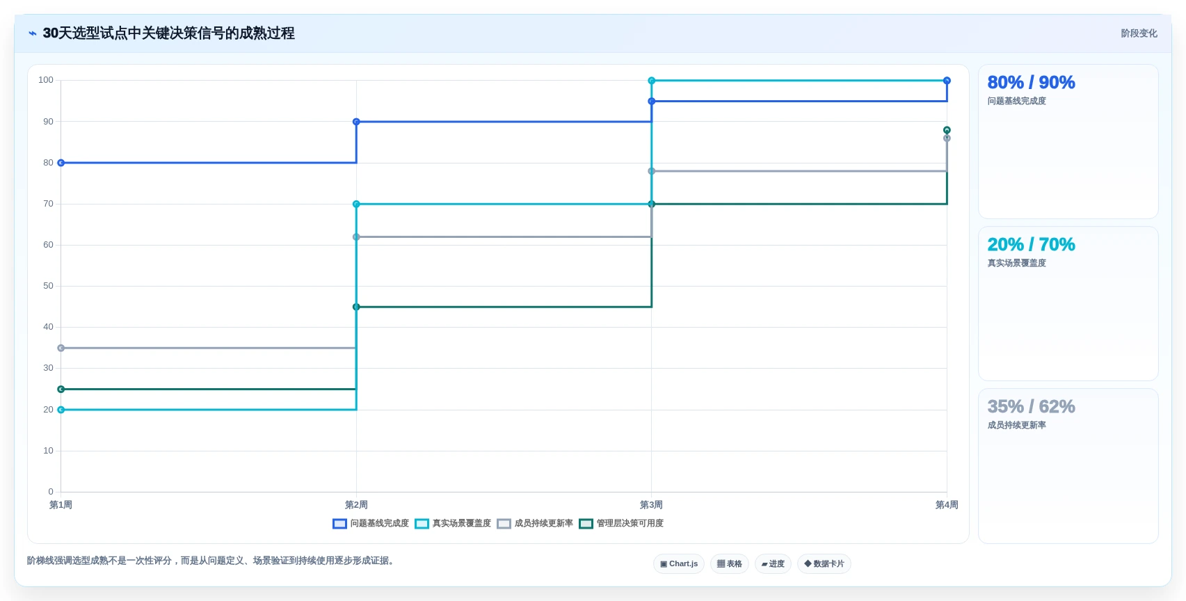1186x601 pixels.
Task: Open the 80% / 90% 问题基线完成度 card
Action: point(1068,142)
